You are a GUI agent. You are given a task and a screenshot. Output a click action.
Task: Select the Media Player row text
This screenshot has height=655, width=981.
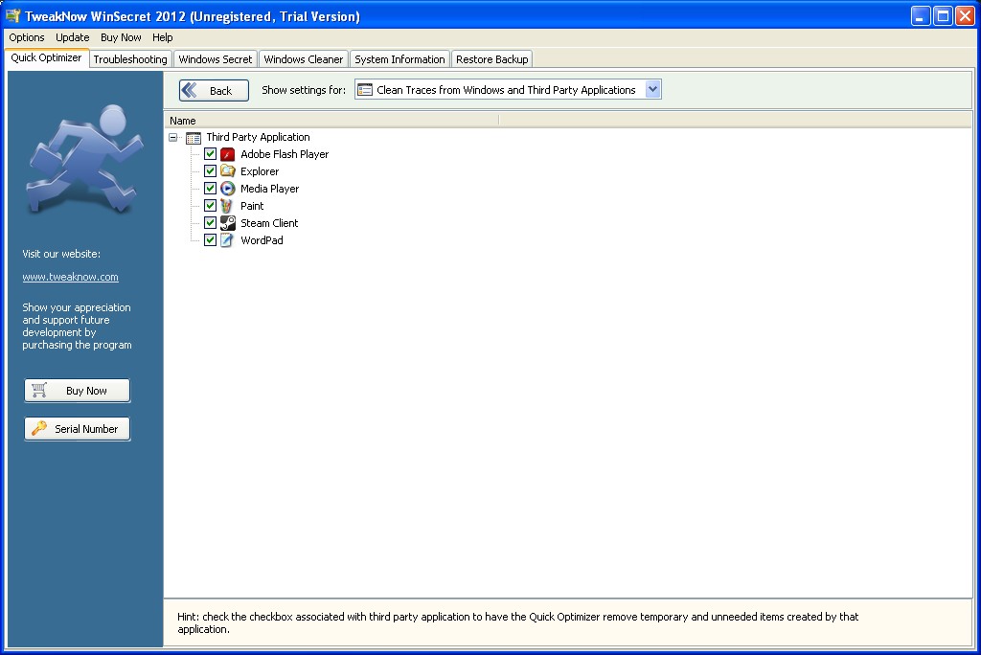click(269, 189)
